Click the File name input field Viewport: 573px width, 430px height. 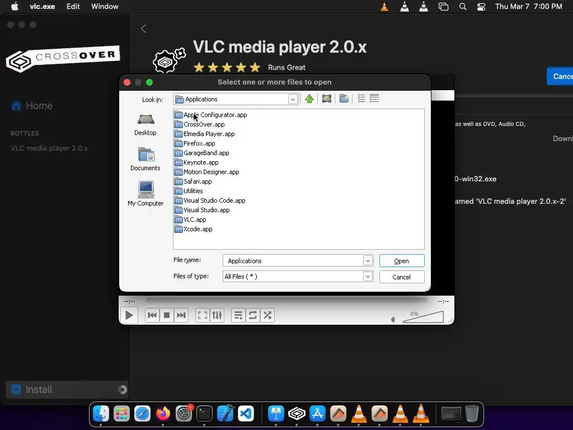[293, 261]
